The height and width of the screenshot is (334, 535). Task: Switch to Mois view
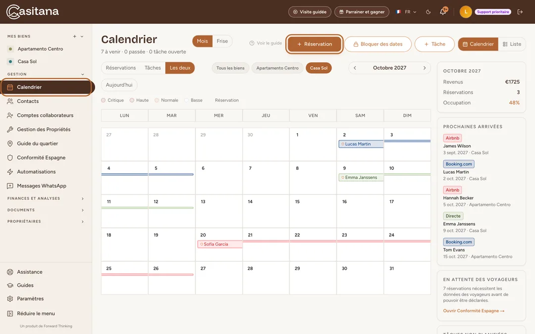click(x=202, y=41)
